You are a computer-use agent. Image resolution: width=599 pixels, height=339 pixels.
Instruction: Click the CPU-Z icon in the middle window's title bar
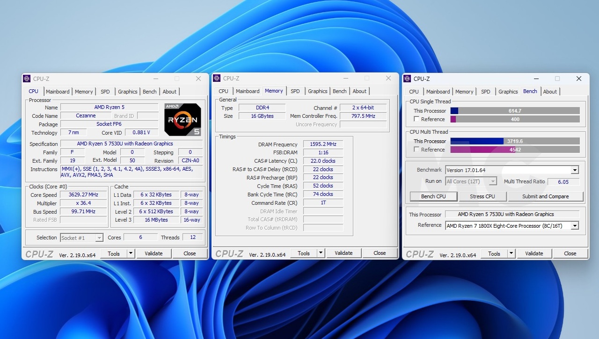(x=219, y=78)
